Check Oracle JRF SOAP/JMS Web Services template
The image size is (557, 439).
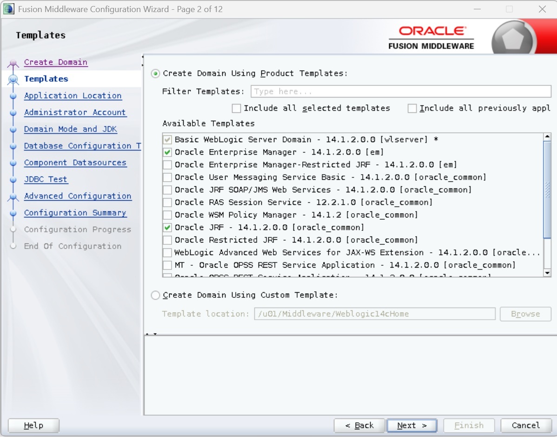[x=167, y=190]
